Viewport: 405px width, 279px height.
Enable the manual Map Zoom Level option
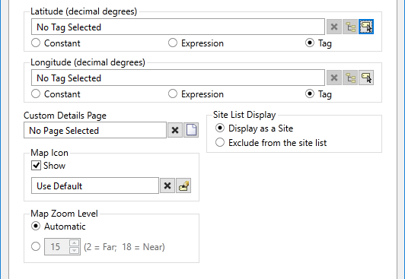tap(36, 246)
